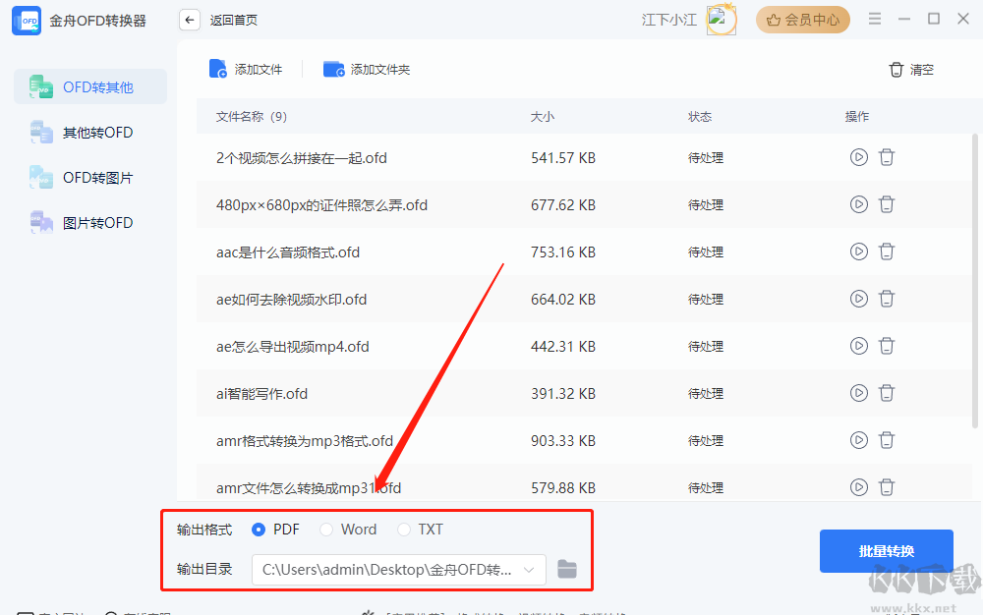
Task: Open the hamburger menu icon at top right
Action: 874,18
